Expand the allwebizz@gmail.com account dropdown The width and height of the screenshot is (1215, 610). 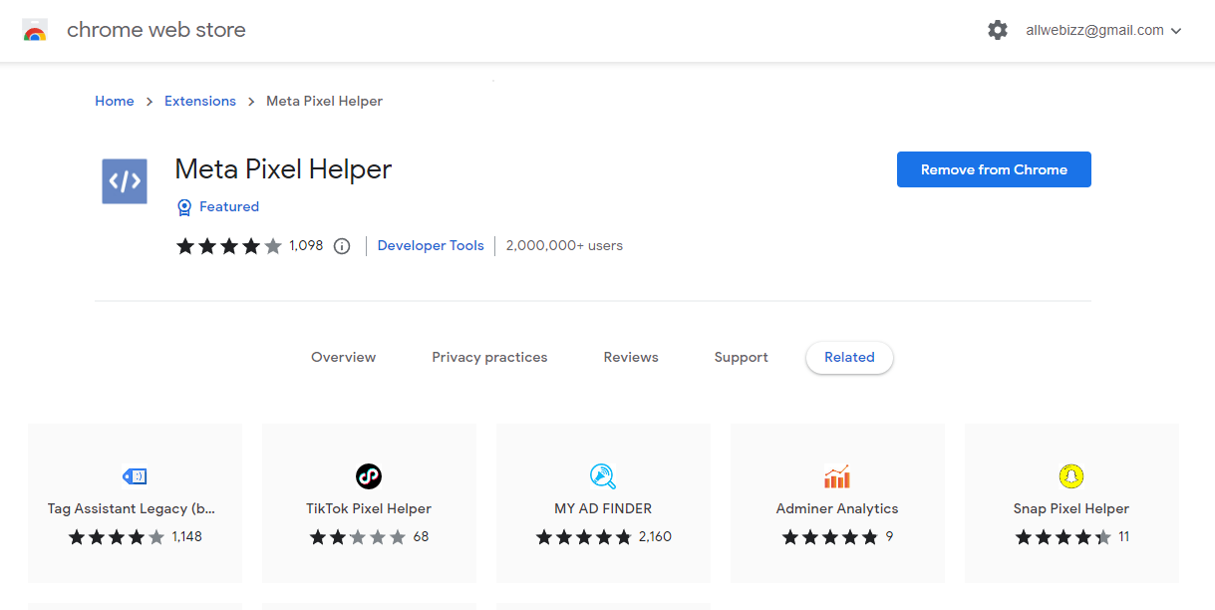tap(1103, 31)
